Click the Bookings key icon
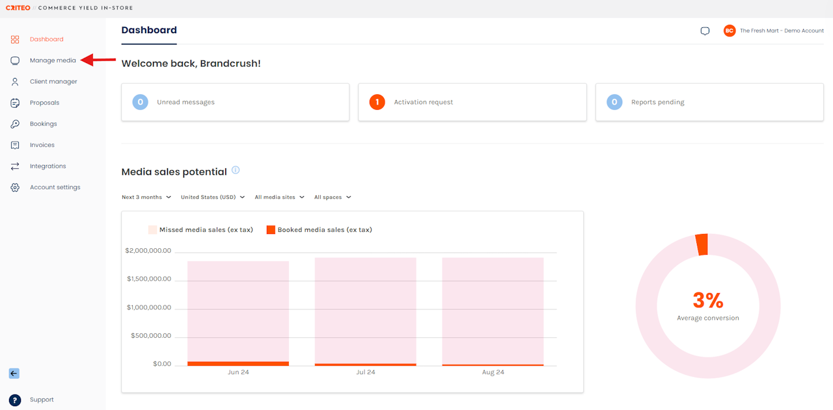 (x=15, y=124)
